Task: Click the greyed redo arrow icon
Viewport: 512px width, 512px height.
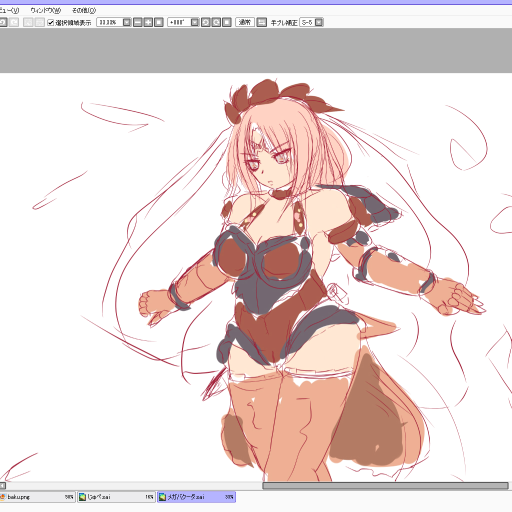Action: (x=13, y=22)
